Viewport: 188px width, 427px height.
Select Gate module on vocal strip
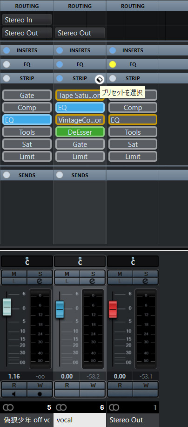point(80,145)
